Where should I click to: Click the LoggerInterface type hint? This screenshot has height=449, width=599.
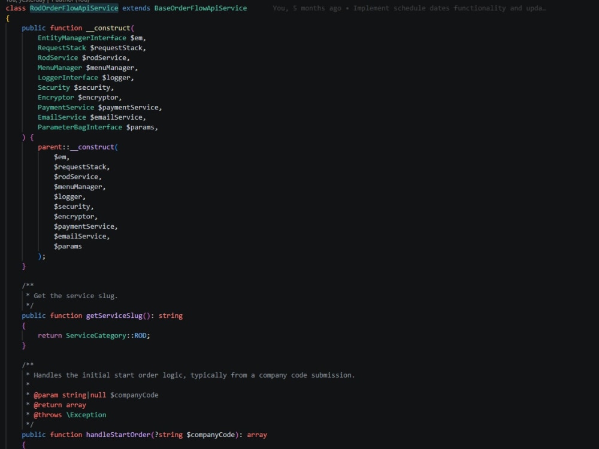pyautogui.click(x=68, y=77)
